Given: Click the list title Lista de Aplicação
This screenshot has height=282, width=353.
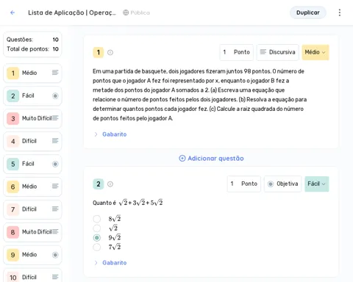Looking at the screenshot, I should [72, 12].
